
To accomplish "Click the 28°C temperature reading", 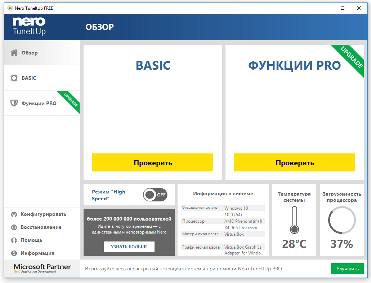I will pos(294,244).
